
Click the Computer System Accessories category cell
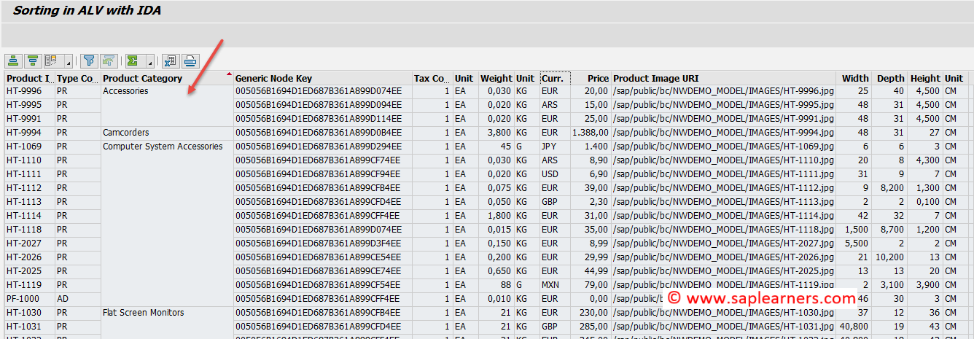pyautogui.click(x=163, y=147)
